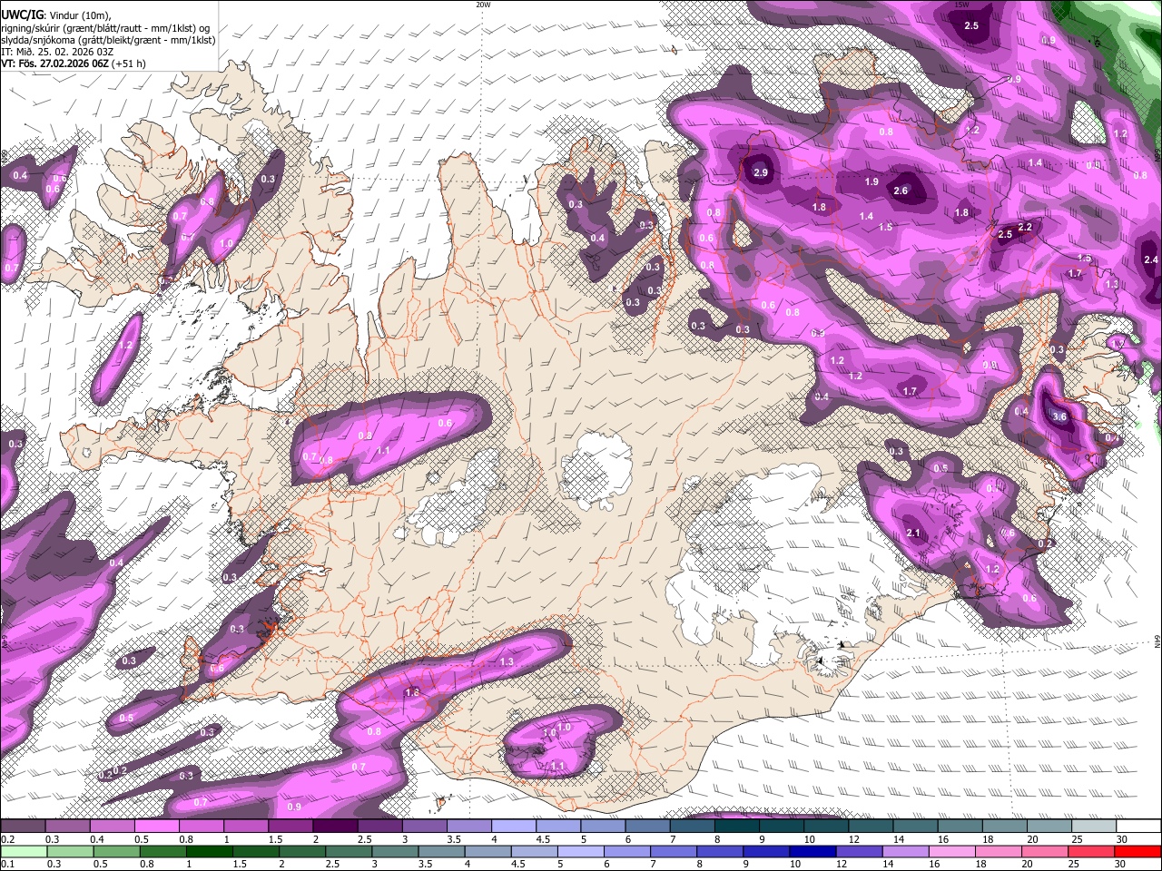Click the 2.9 snowfall value on map
1162x871 pixels.
point(761,172)
